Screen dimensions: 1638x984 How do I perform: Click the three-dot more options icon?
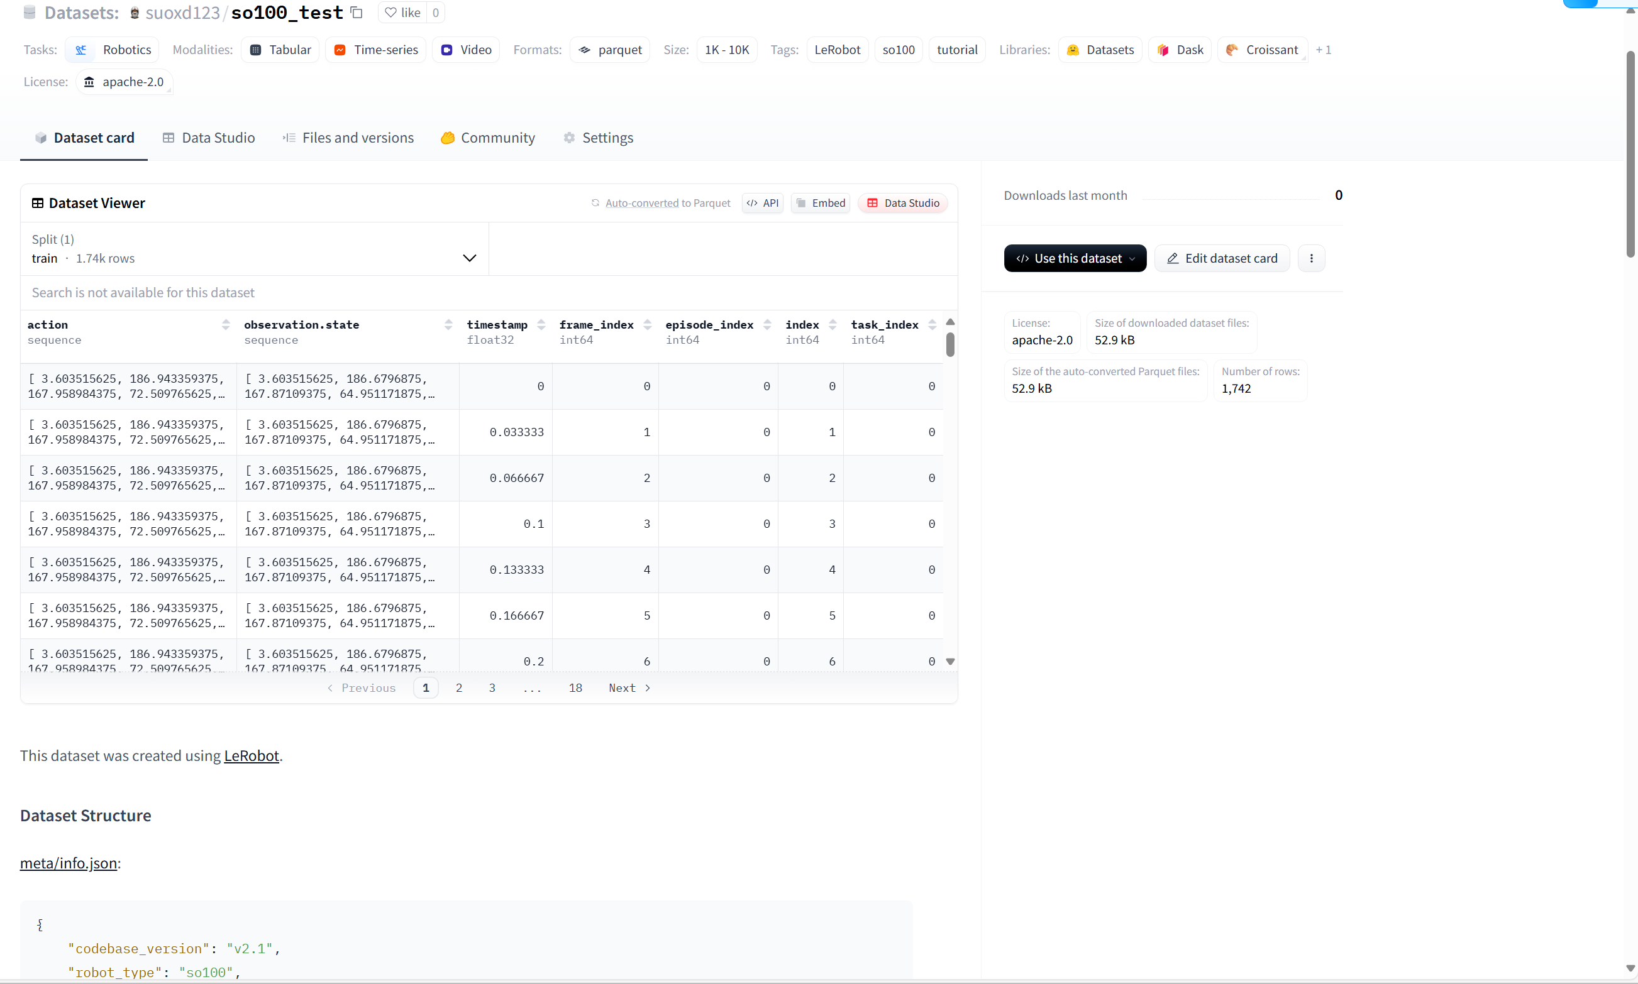coord(1311,259)
